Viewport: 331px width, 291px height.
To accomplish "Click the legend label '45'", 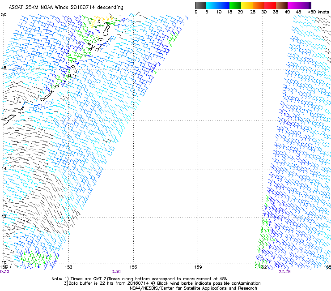I will click(298, 12).
